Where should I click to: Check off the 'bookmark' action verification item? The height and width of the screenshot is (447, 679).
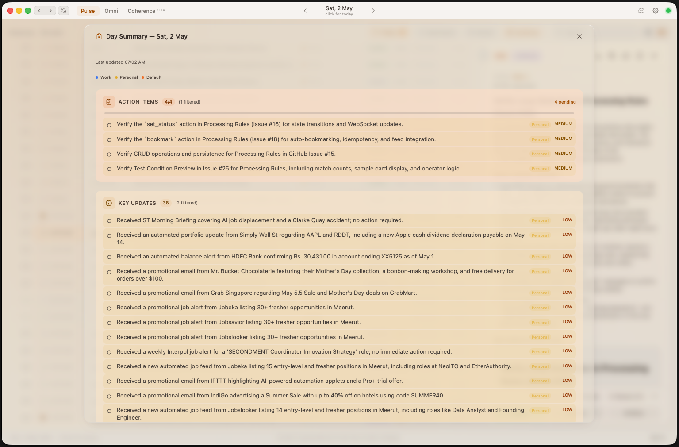tap(109, 140)
